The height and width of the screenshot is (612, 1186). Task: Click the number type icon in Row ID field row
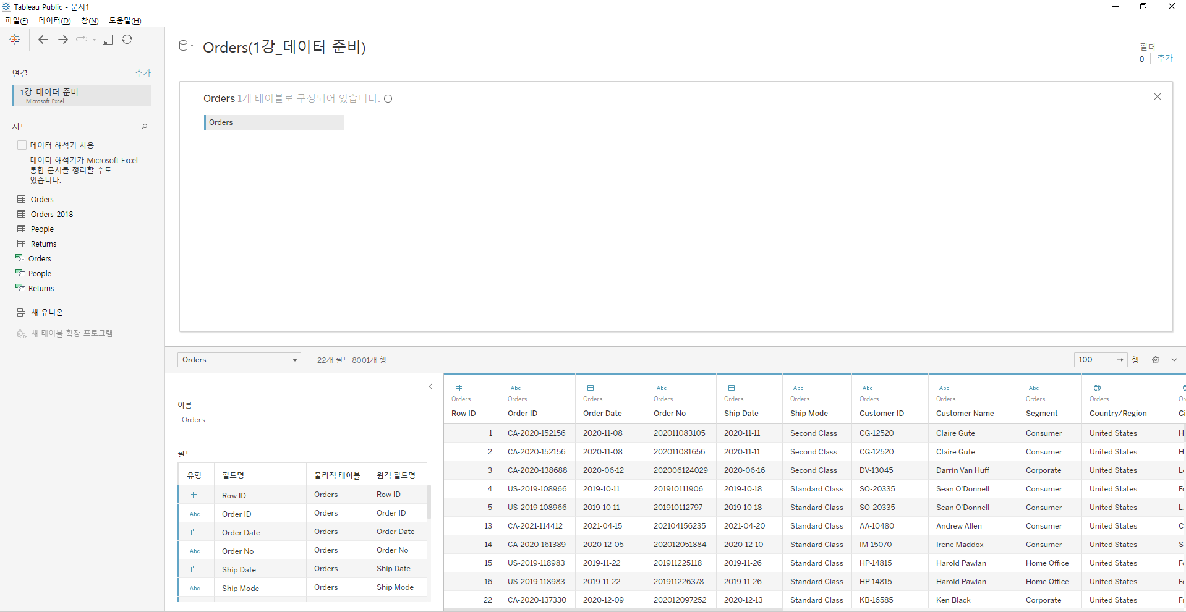pyautogui.click(x=194, y=496)
